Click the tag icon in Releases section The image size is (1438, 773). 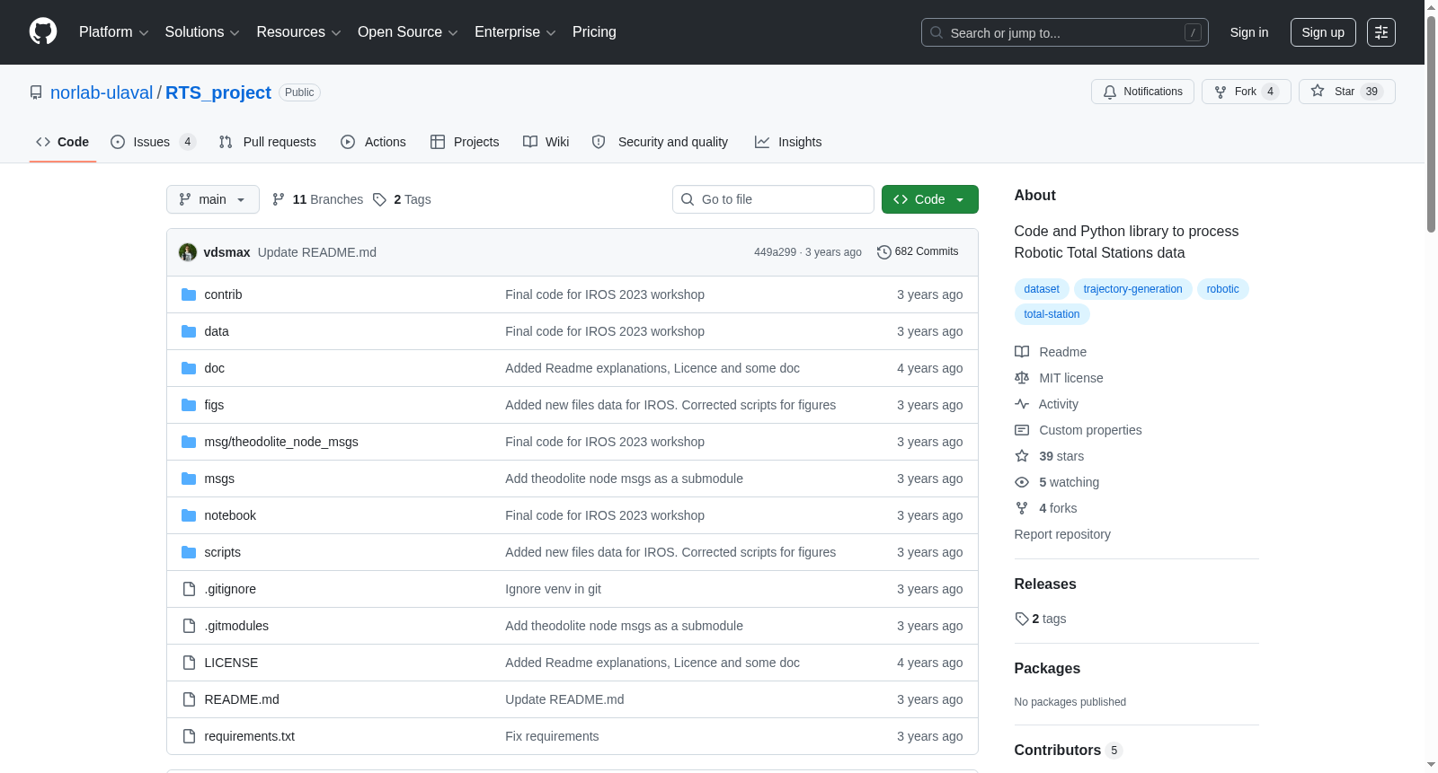click(1022, 619)
